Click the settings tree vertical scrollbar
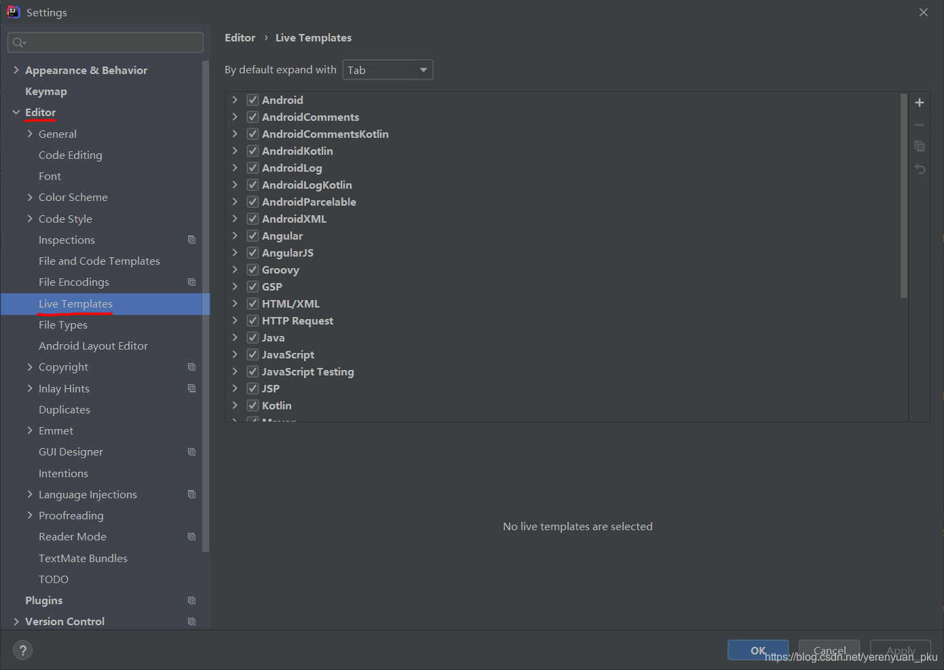Screen dimensions: 944x670 coord(206,305)
